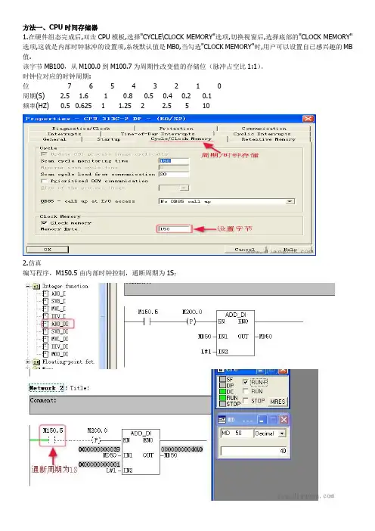The height and width of the screenshot is (531, 375).
Task: Click the M200.0 (P) coil in Network 2
Action: click(x=97, y=440)
